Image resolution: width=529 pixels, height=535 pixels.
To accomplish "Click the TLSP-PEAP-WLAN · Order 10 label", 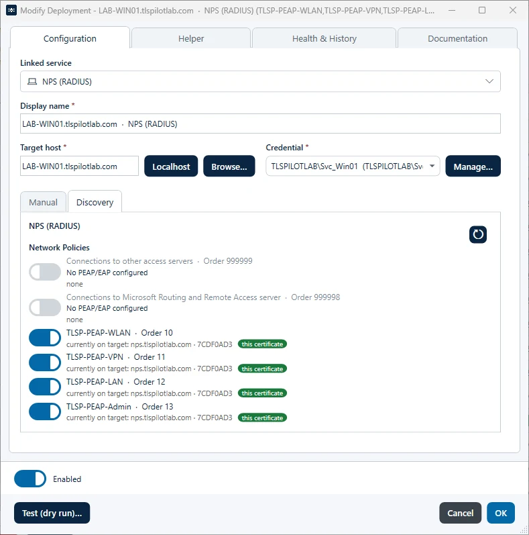I will coord(119,333).
